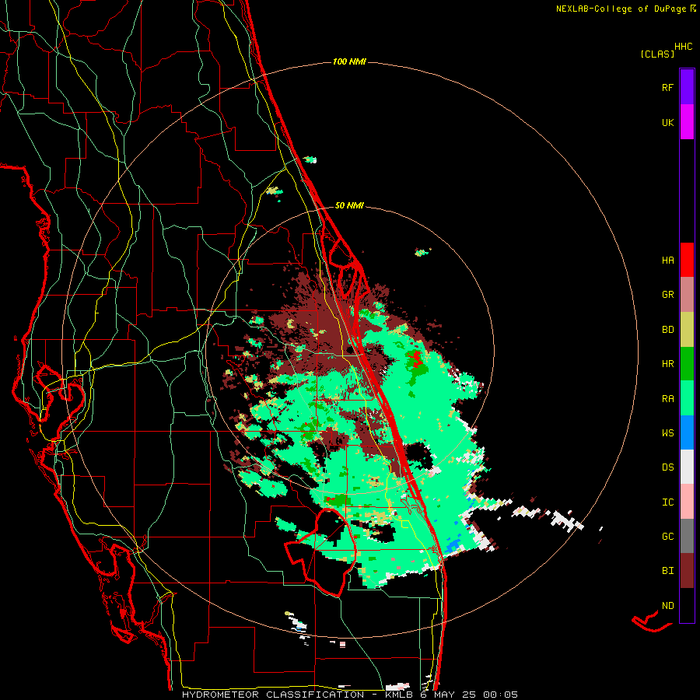This screenshot has height=700, width=700.
Task: Click the 100 NMI range ring label
Action: click(349, 61)
